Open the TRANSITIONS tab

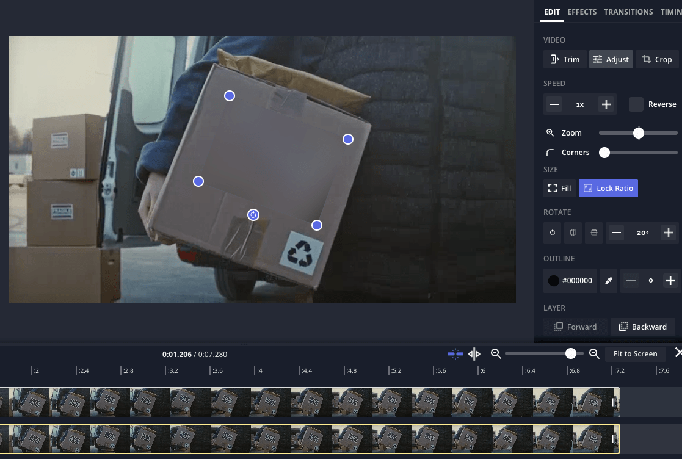click(628, 12)
